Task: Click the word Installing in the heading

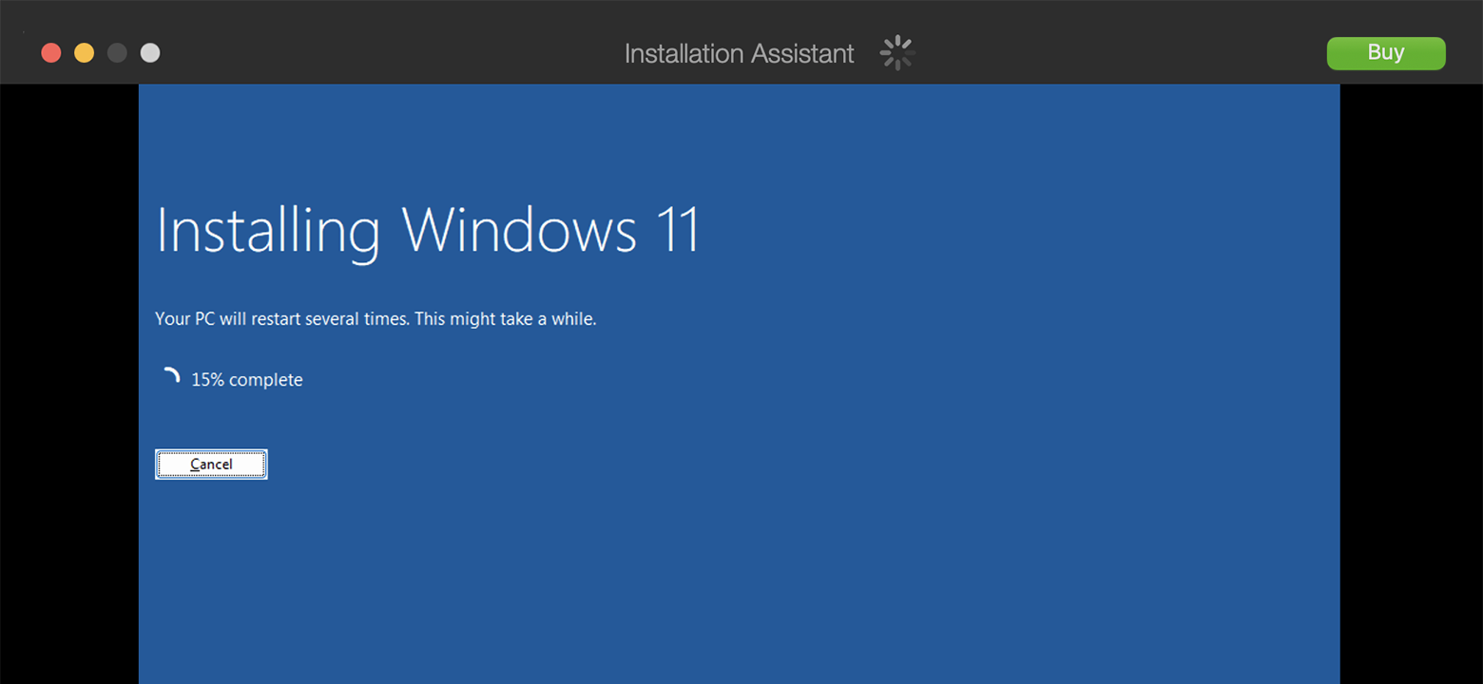Action: click(x=267, y=230)
